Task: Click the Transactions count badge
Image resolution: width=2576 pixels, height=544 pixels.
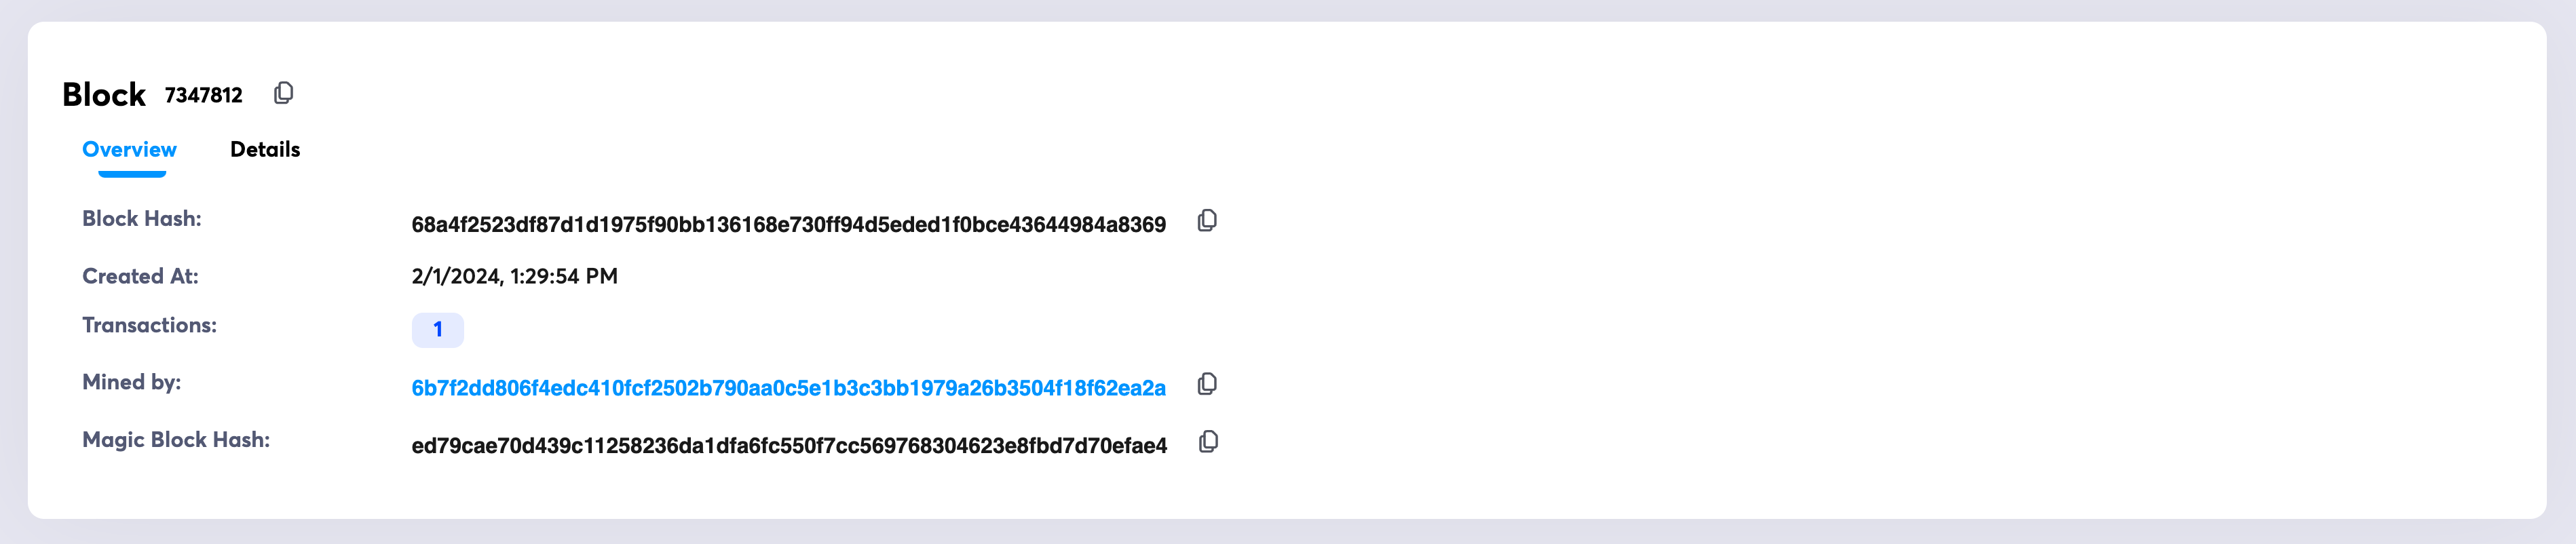Action: pos(437,330)
